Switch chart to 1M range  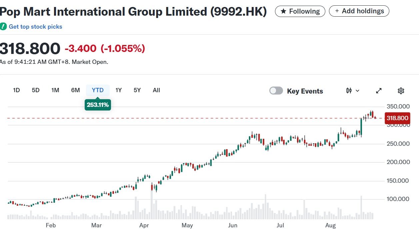click(x=55, y=90)
